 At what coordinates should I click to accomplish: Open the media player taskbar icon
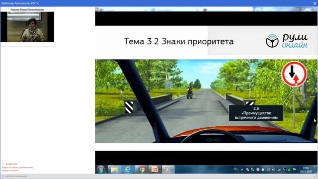[168, 170]
